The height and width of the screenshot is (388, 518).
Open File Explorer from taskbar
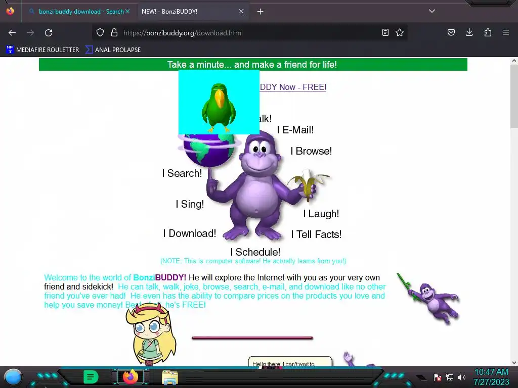(170, 377)
